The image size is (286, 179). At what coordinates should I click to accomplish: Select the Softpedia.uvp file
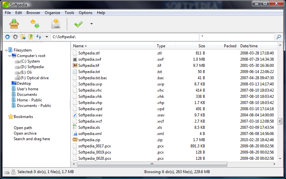90,84
